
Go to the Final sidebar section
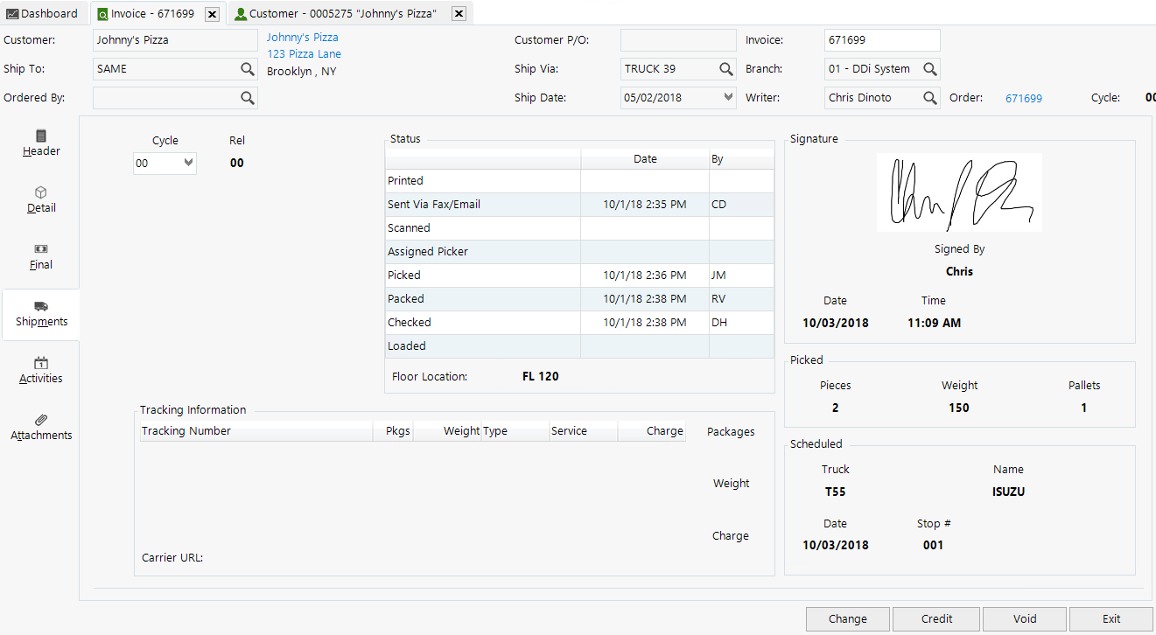point(41,257)
